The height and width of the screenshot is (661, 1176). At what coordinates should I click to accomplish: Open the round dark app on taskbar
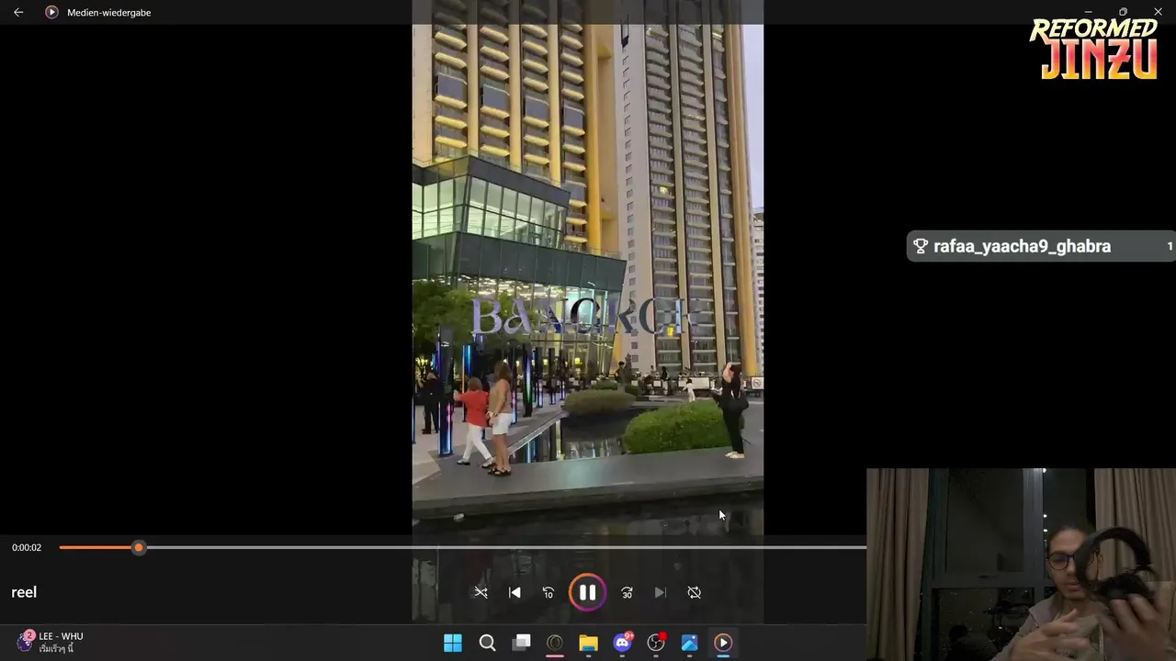coord(555,643)
